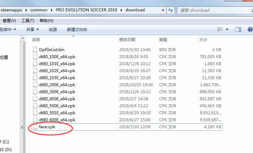
Task: Select the dt80_600E_x64.cpk file name
Action: [57, 120]
